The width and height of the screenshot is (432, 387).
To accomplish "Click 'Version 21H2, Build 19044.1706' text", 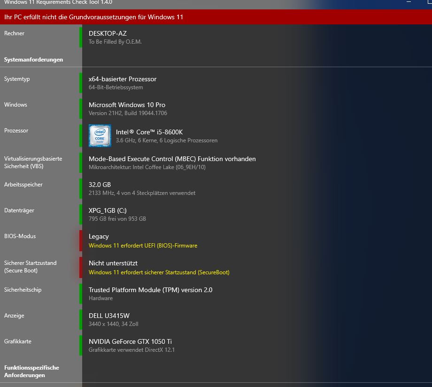I will 128,113.
